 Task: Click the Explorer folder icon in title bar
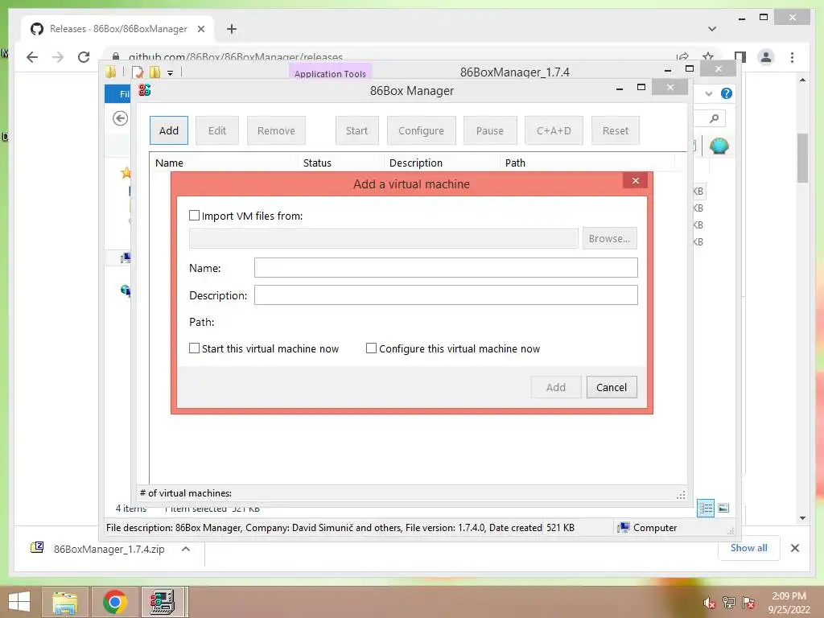pyautogui.click(x=110, y=72)
